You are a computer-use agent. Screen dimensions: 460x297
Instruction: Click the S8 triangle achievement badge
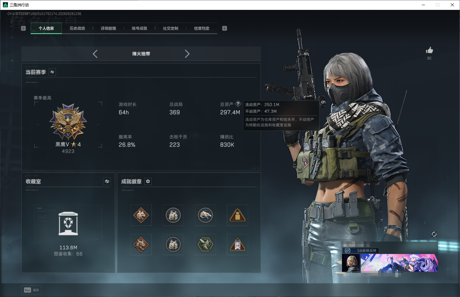pyautogui.click(x=237, y=245)
